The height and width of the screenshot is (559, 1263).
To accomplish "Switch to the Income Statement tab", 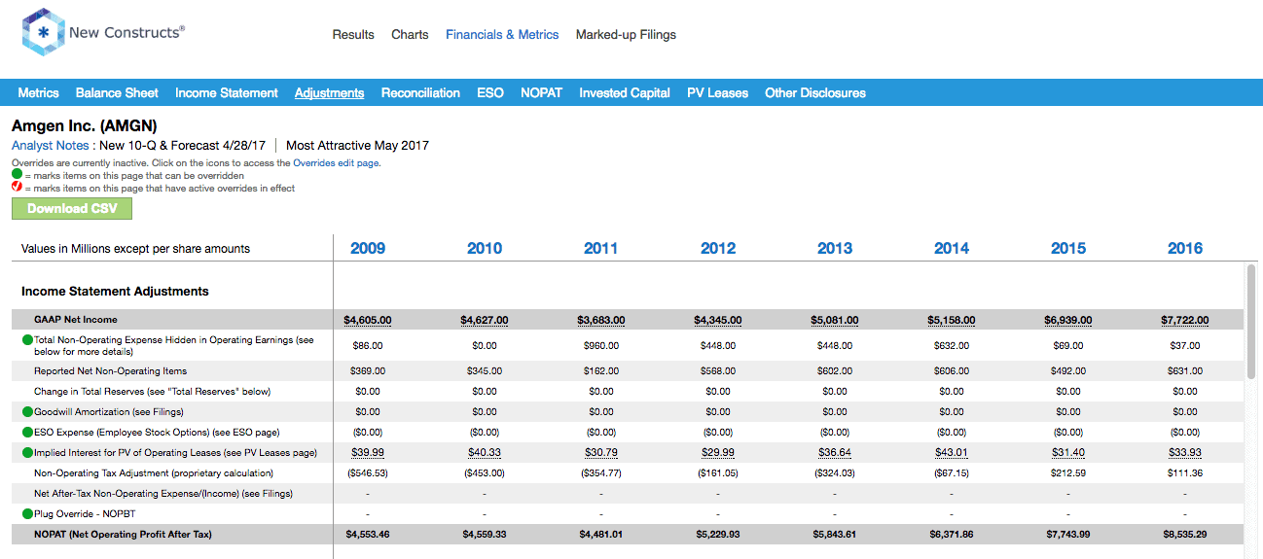I will coord(227,93).
